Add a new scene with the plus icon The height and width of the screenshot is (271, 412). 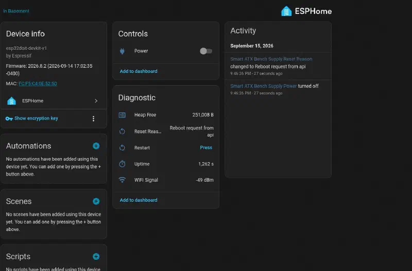pos(96,201)
